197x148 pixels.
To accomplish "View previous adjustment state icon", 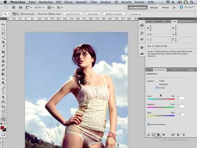I will coord(173,135).
